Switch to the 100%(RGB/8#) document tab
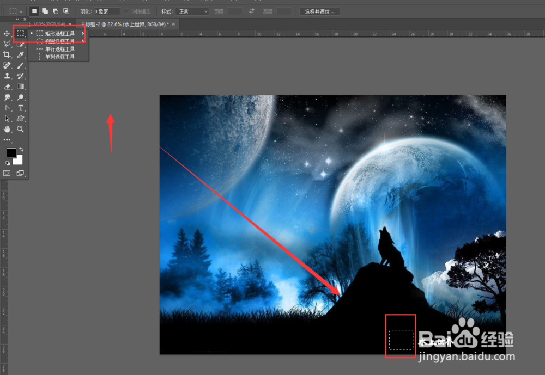 click(x=48, y=24)
